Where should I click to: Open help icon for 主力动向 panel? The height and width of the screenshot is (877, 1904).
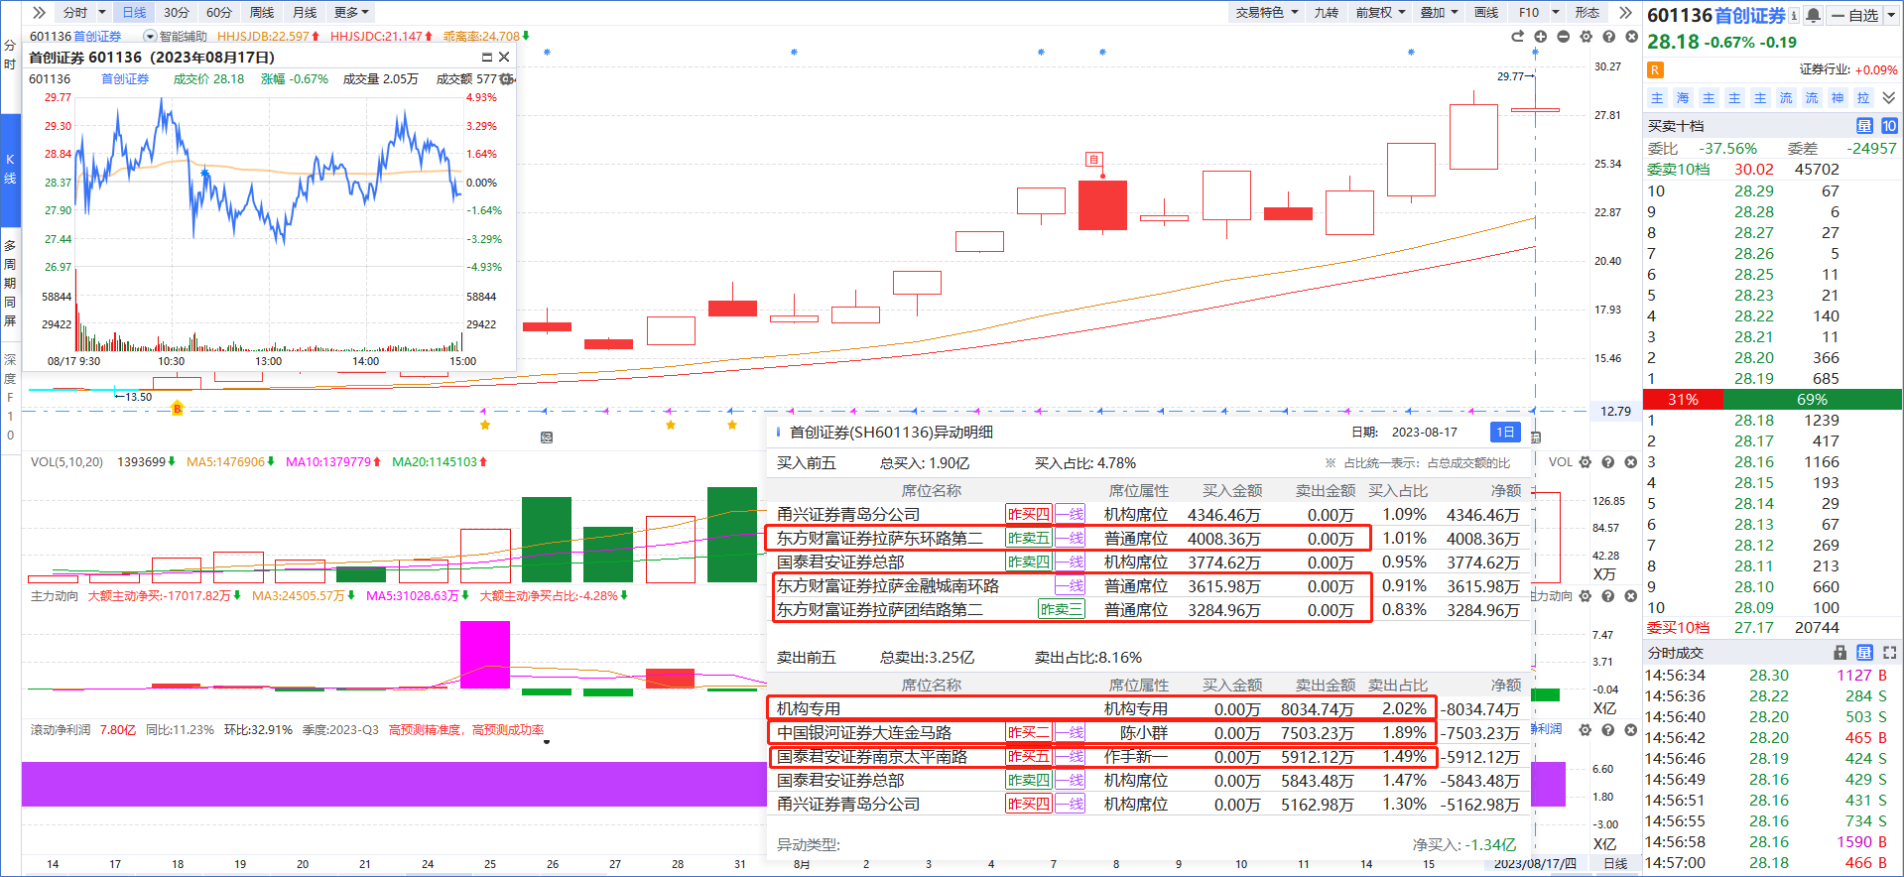pos(1608,596)
